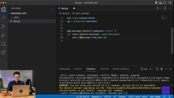Screen dimensions: 174x98
Task: Click Ln 15, Col 12 status item
Action: (x=83, y=97)
